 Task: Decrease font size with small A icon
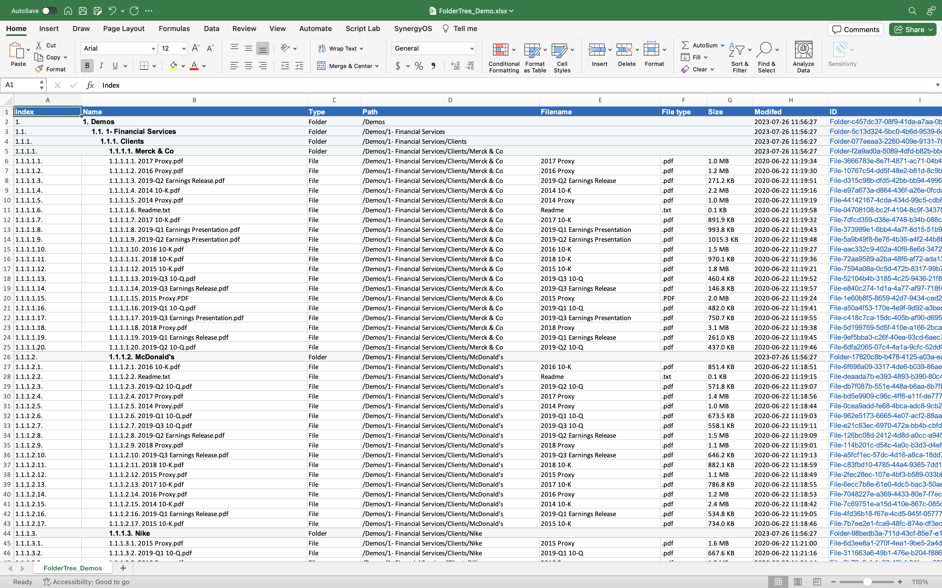(210, 48)
